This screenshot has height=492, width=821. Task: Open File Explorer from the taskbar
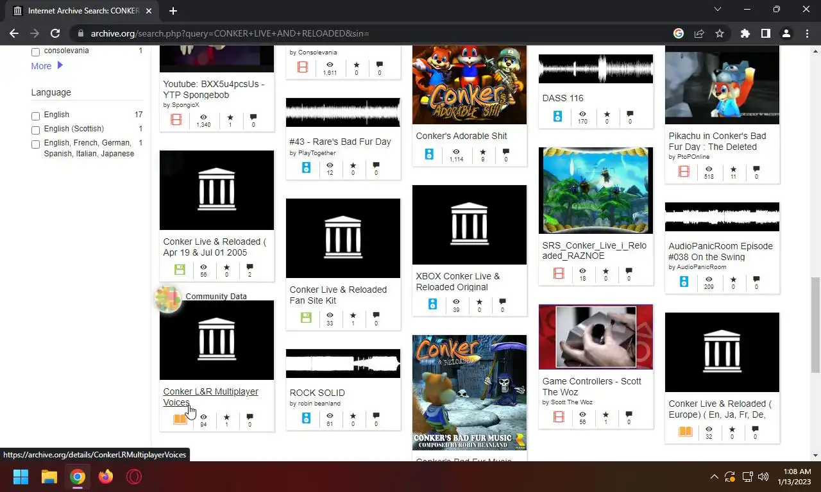[49, 477]
